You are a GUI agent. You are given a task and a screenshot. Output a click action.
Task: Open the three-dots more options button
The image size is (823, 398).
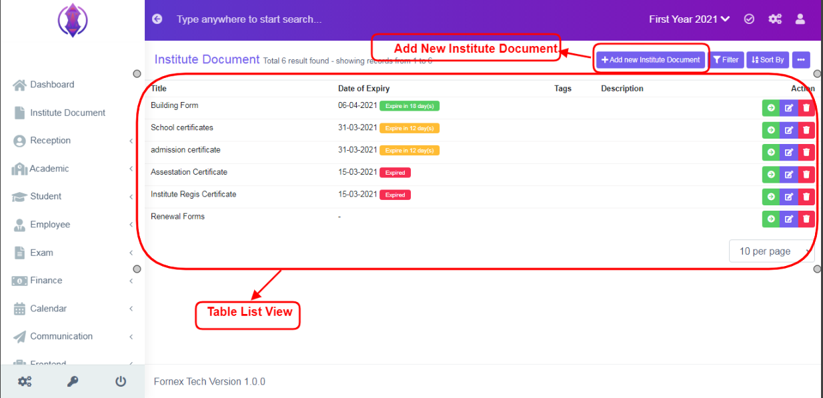801,60
